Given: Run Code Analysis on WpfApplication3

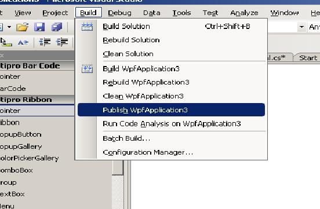Looking at the screenshot, I should (x=171, y=123).
